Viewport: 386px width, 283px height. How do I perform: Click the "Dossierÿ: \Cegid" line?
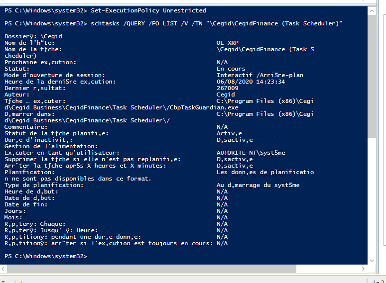coord(33,36)
